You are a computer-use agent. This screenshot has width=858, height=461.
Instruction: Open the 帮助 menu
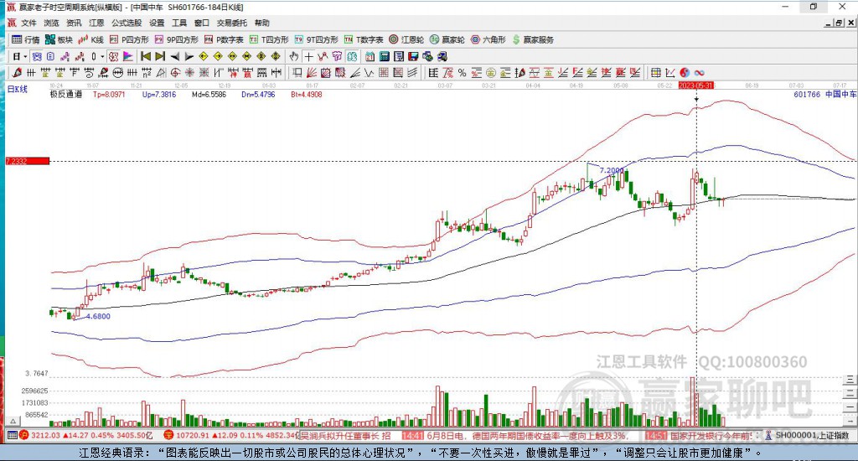[261, 23]
